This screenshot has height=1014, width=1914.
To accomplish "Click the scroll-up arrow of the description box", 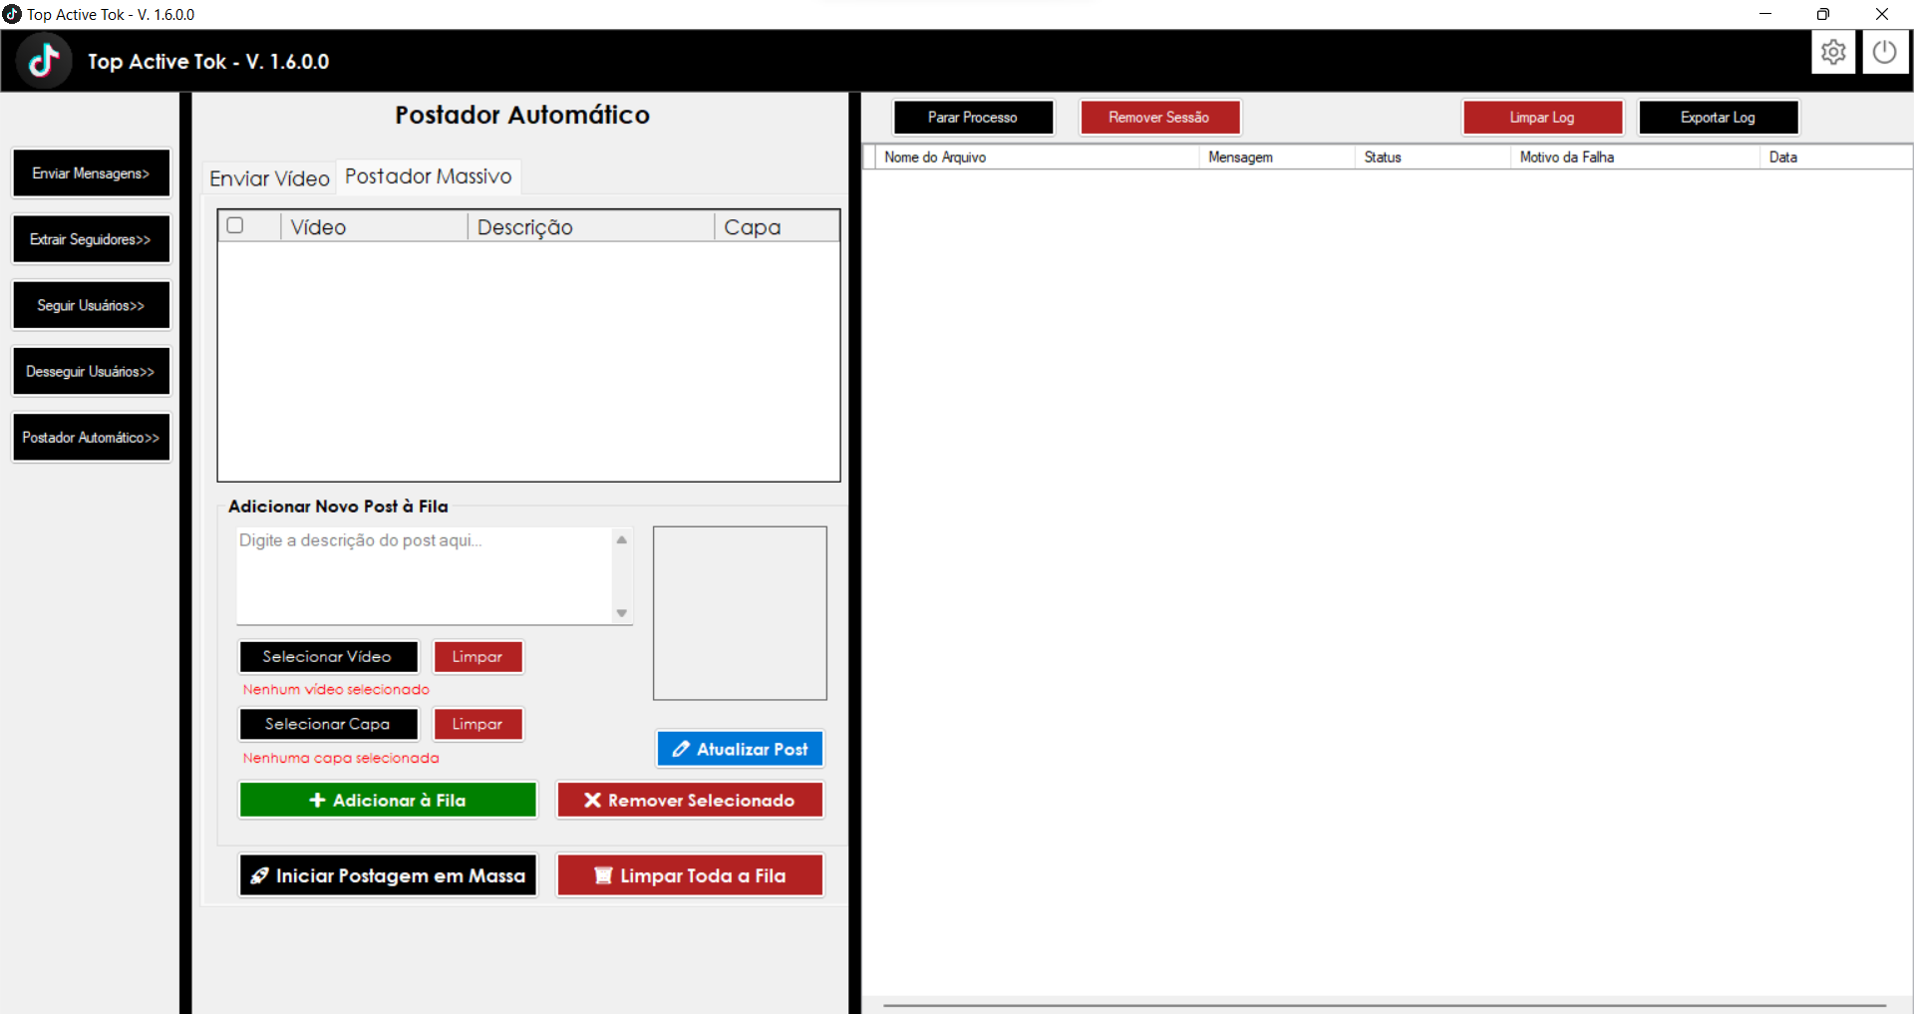I will click(x=621, y=539).
